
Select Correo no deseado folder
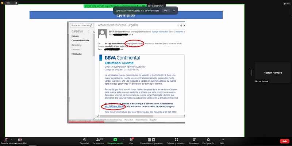point(80,41)
